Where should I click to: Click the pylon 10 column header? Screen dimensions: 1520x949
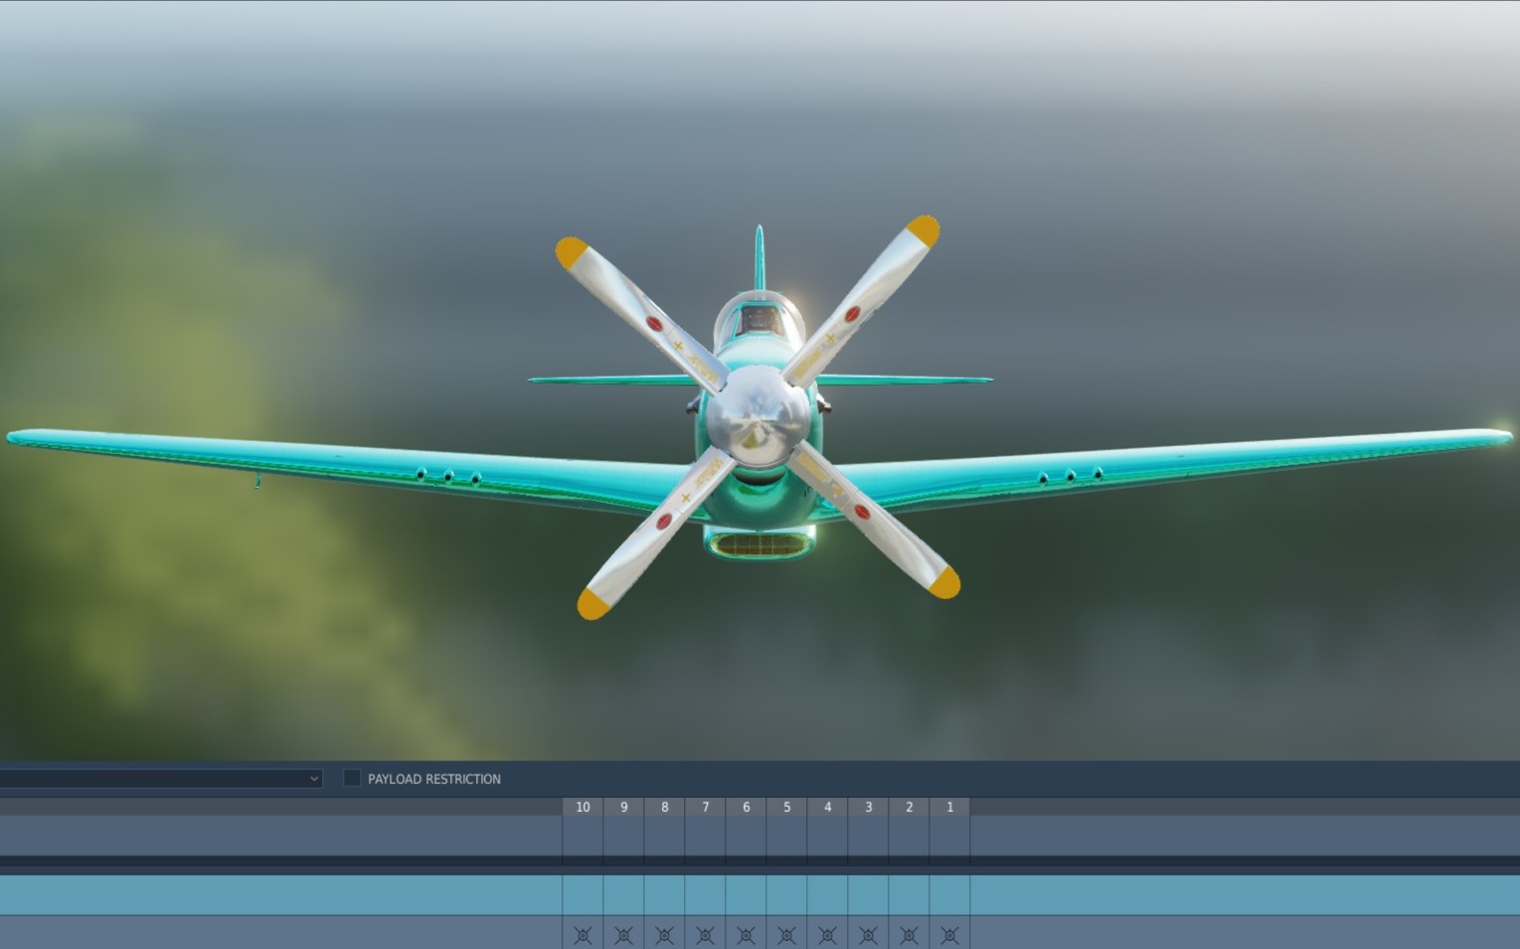583,807
